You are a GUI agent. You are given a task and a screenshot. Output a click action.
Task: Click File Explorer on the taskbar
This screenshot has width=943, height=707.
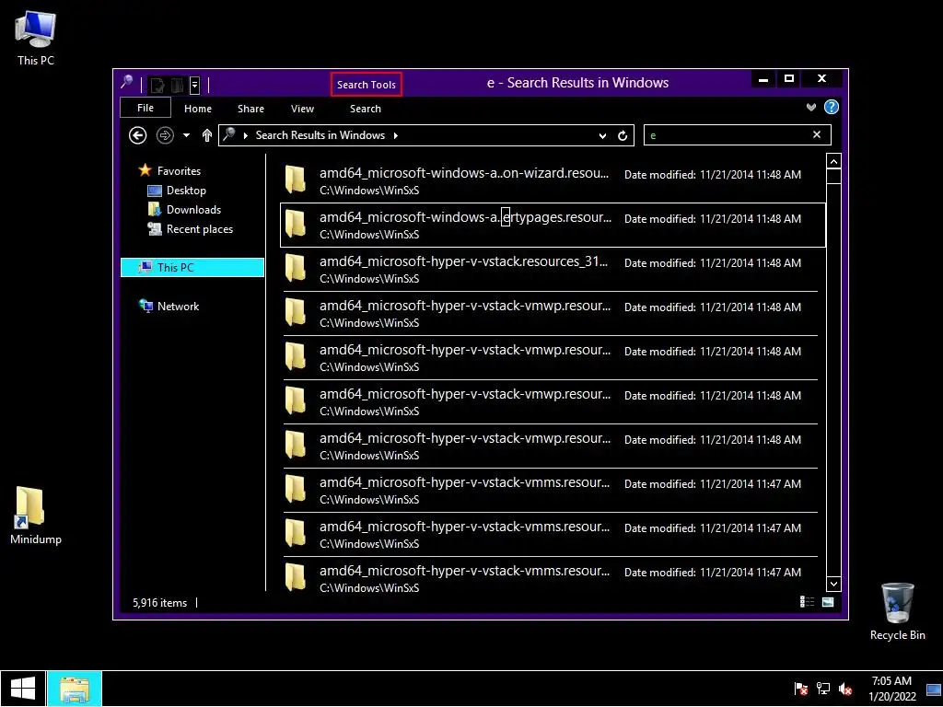(x=75, y=689)
